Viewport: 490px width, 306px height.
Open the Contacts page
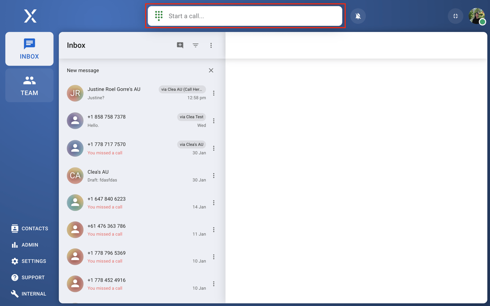tap(30, 228)
